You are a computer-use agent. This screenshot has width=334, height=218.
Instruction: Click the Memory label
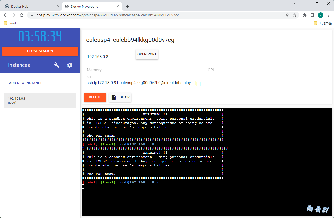(94, 70)
